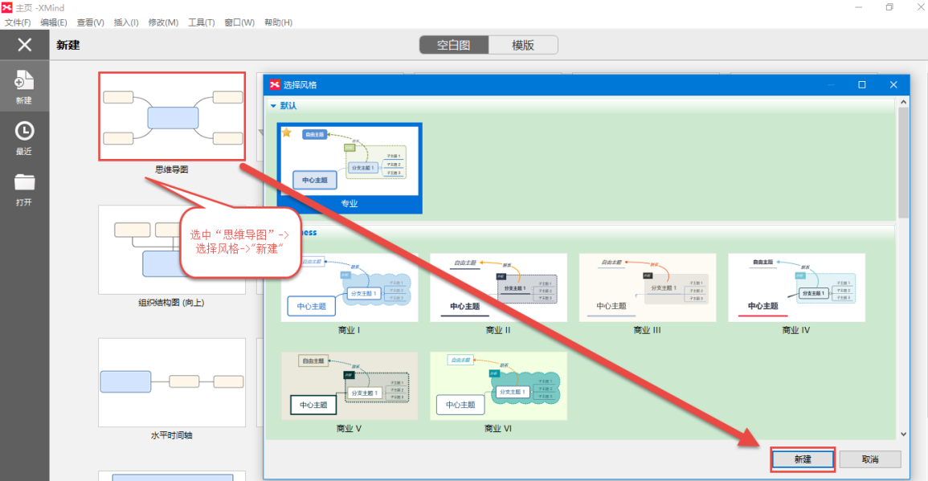Open the 最近 recent files icon
Image resolution: width=928 pixels, height=481 pixels.
point(24,132)
